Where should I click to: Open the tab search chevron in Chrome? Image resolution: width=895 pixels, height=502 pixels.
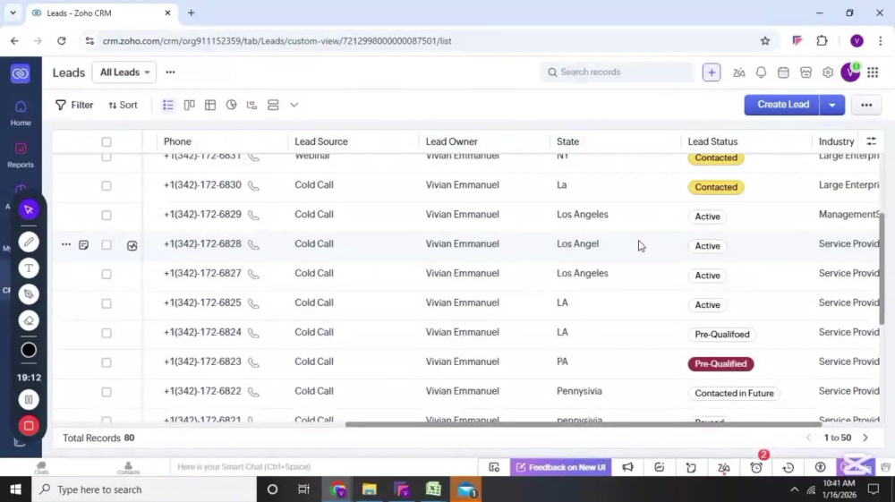point(13,13)
